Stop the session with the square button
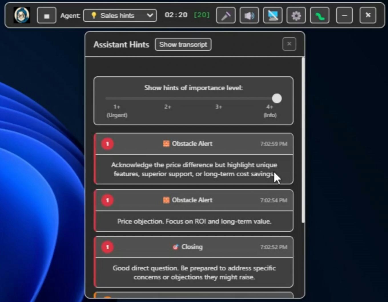Image resolution: width=388 pixels, height=302 pixels. (x=47, y=15)
